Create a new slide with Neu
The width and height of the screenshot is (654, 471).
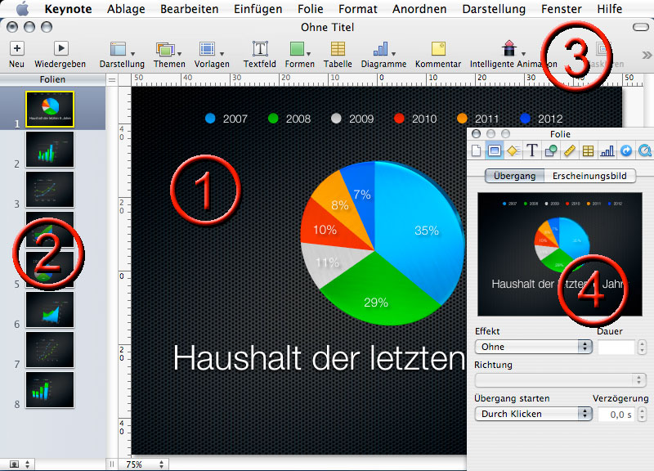[x=16, y=47]
